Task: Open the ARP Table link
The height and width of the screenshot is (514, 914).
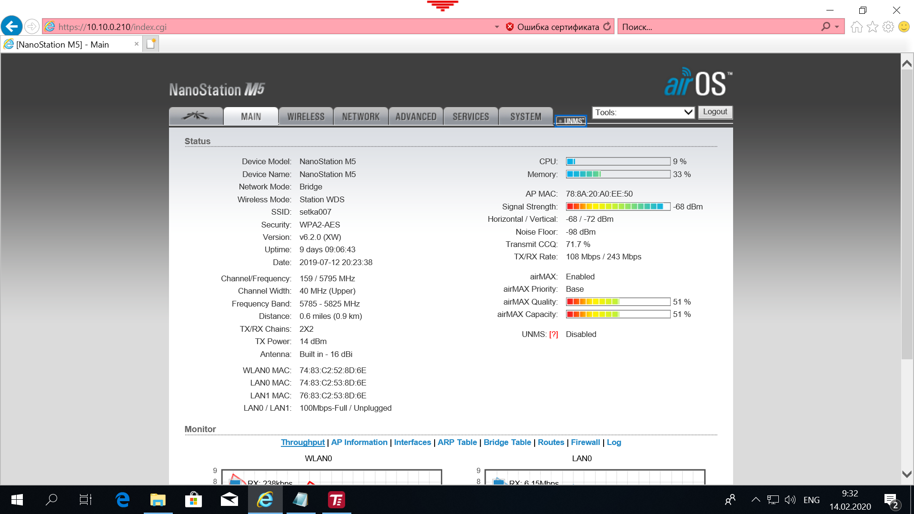Action: pos(457,442)
